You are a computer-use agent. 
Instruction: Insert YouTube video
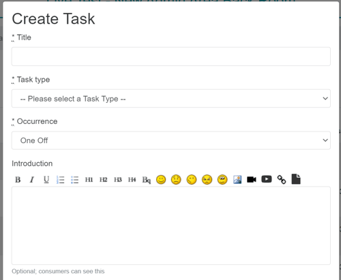[x=267, y=179]
